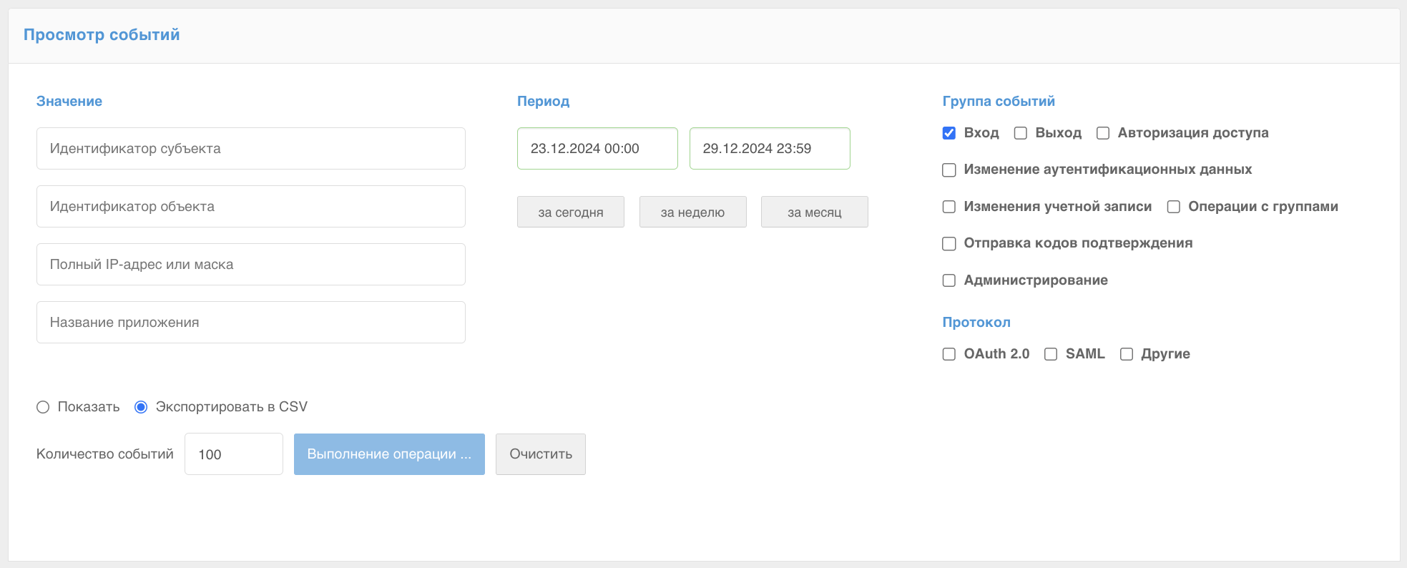1407x568 pixels.
Task: Enable the Выход checkbox
Action: [x=1021, y=133]
